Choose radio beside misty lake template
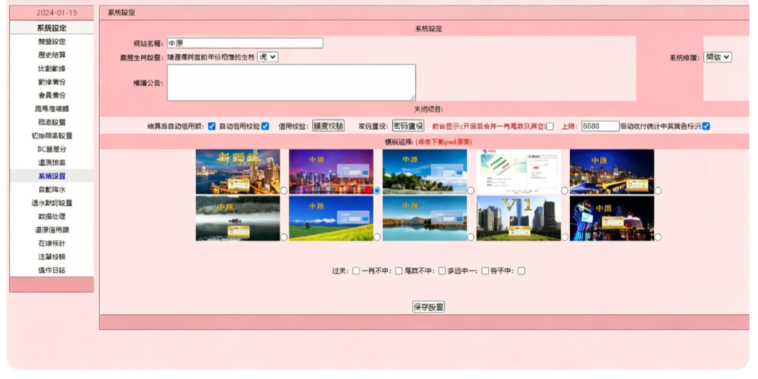Screen dimensions: 758x379 click(284, 237)
